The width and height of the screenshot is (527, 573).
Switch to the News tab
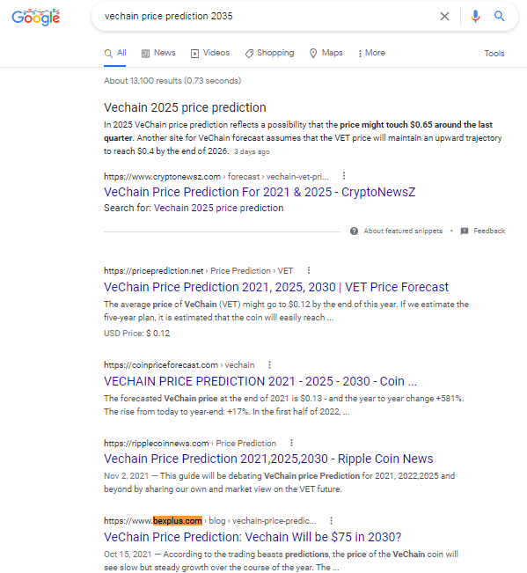coord(158,53)
